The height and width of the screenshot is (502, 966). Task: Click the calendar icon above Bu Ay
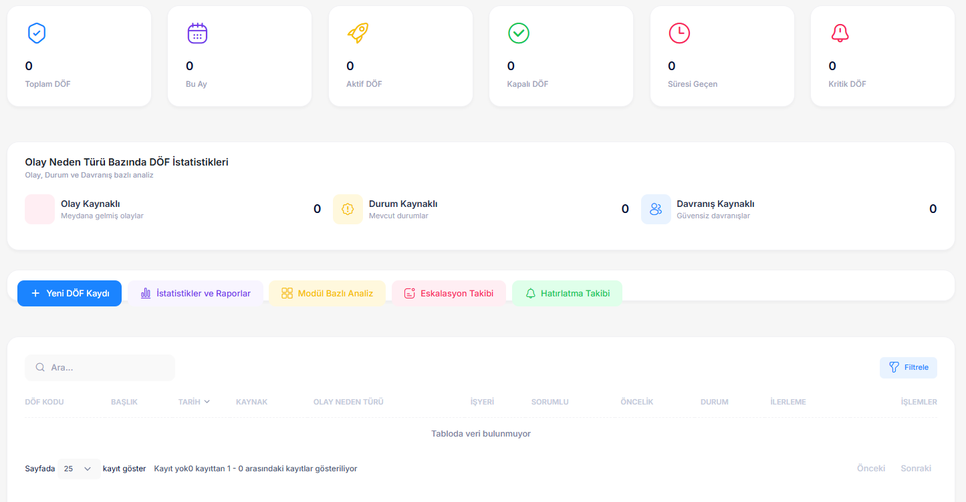coord(197,33)
